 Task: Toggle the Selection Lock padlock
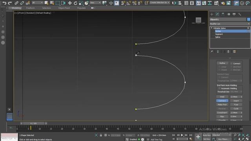101,135
